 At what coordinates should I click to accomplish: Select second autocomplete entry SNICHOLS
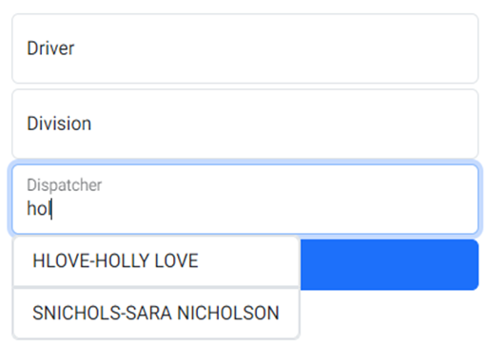tap(156, 313)
